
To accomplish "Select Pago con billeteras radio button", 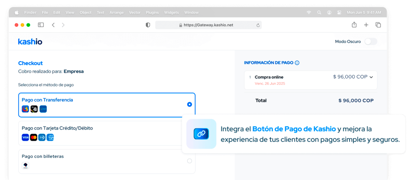I will (189, 161).
